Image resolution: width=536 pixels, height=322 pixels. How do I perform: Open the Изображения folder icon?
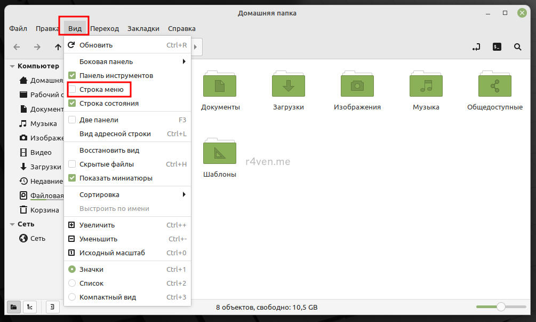point(357,85)
